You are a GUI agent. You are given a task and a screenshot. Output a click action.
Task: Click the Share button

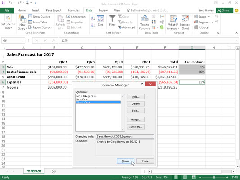225,10
